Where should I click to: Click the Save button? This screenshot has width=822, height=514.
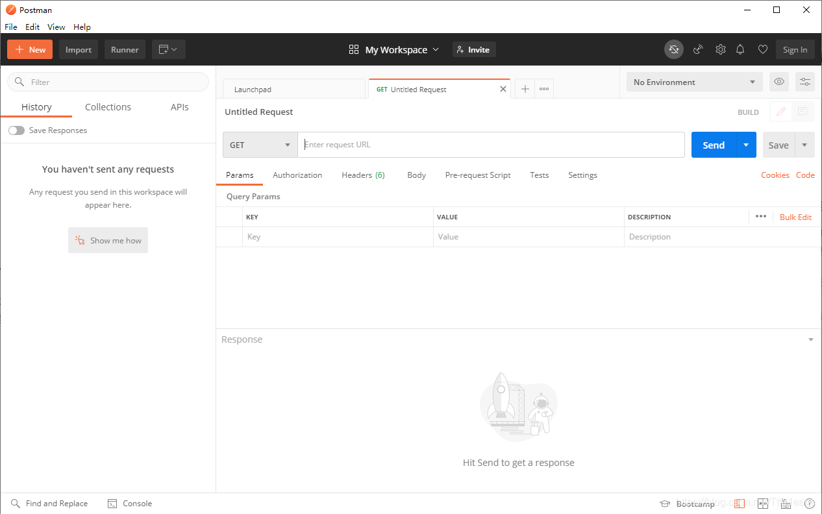[778, 145]
